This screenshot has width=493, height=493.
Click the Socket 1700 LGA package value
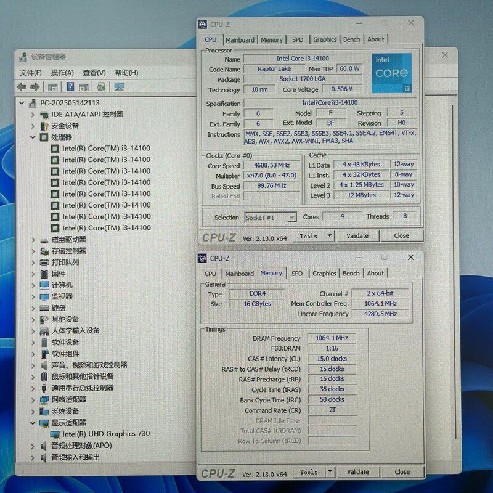(303, 79)
